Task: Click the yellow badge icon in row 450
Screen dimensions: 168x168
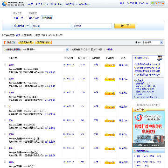Action: (110, 148)
